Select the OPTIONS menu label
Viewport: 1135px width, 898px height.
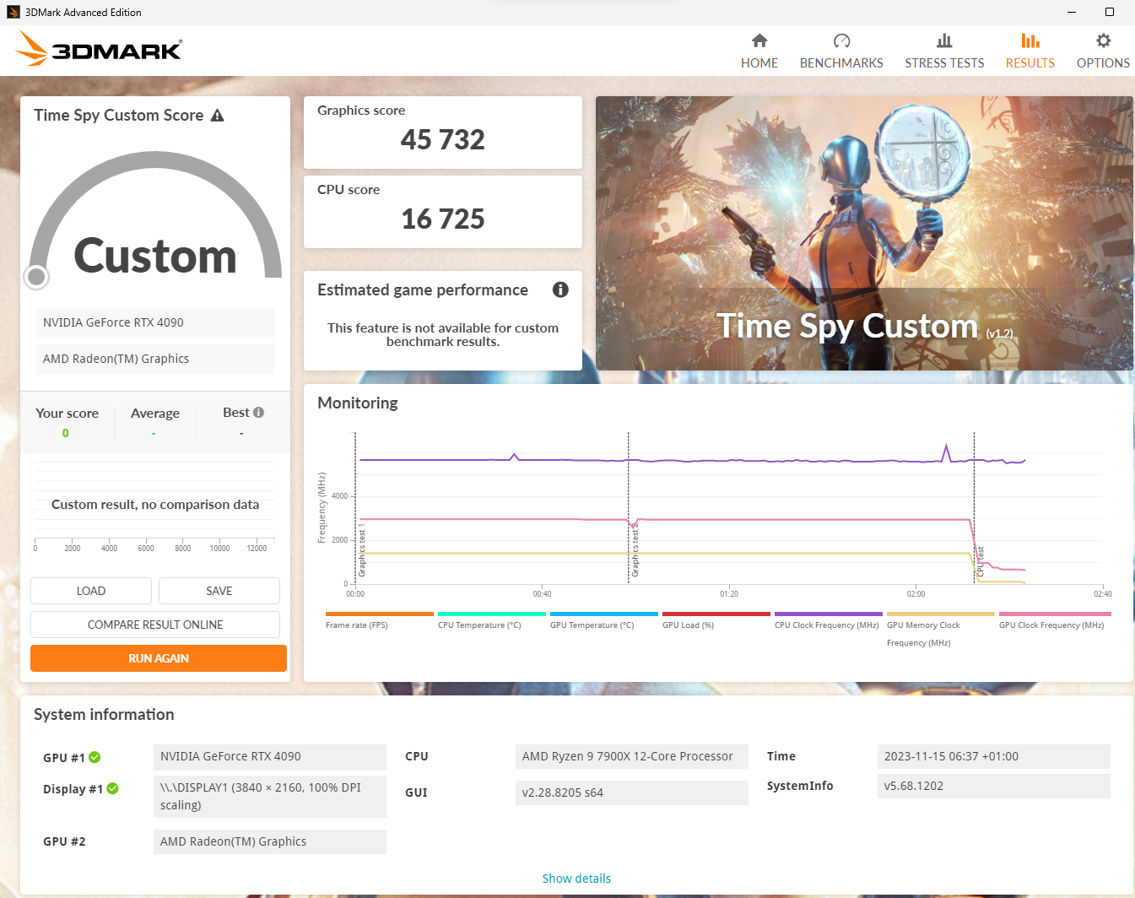point(1103,63)
